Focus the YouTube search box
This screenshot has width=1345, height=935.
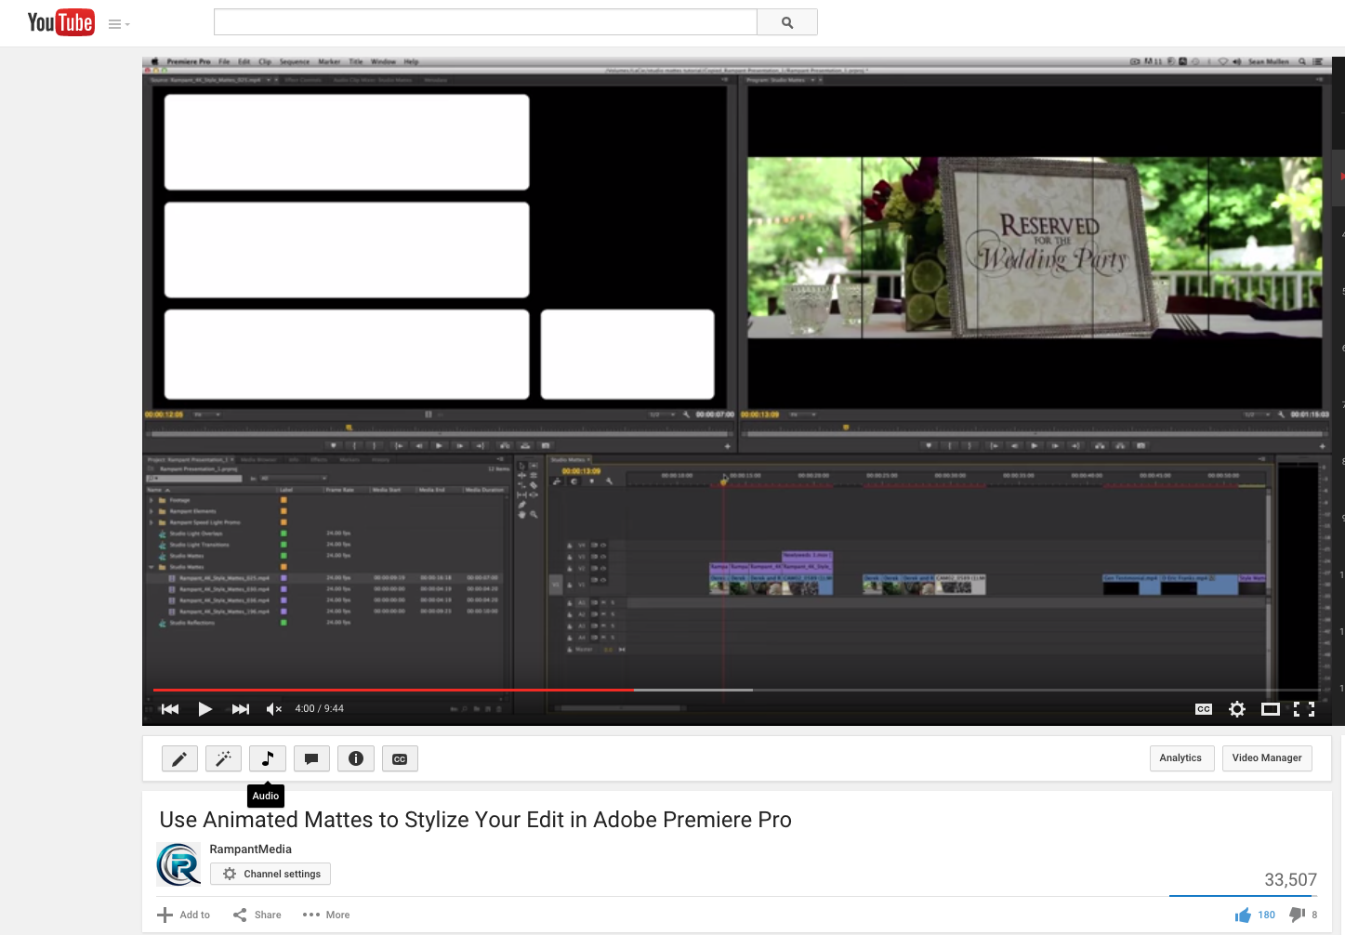(485, 22)
